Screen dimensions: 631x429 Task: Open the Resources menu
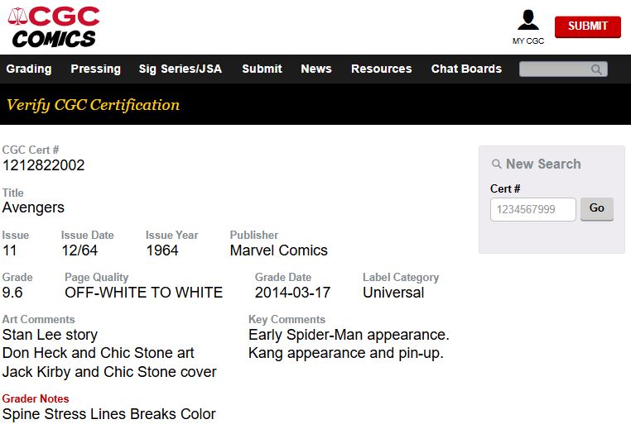click(382, 69)
